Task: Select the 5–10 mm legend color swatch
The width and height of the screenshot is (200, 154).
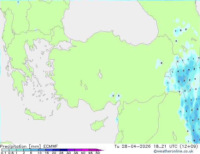Action: pyautogui.click(x=34, y=150)
